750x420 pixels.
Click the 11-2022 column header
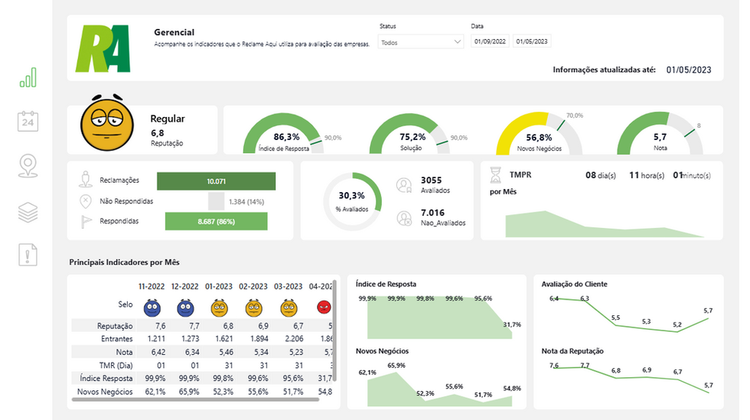(152, 286)
